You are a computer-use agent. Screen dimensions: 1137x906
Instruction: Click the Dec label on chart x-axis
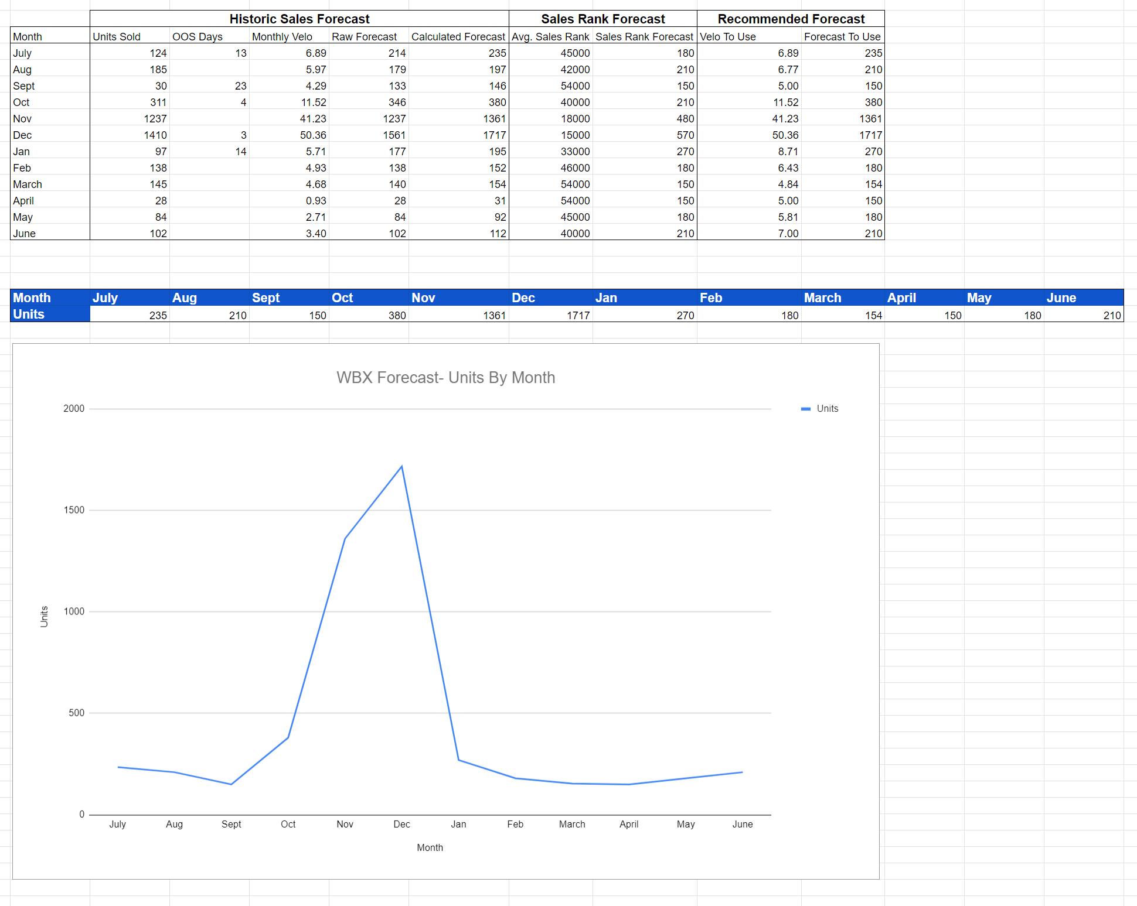coord(401,824)
